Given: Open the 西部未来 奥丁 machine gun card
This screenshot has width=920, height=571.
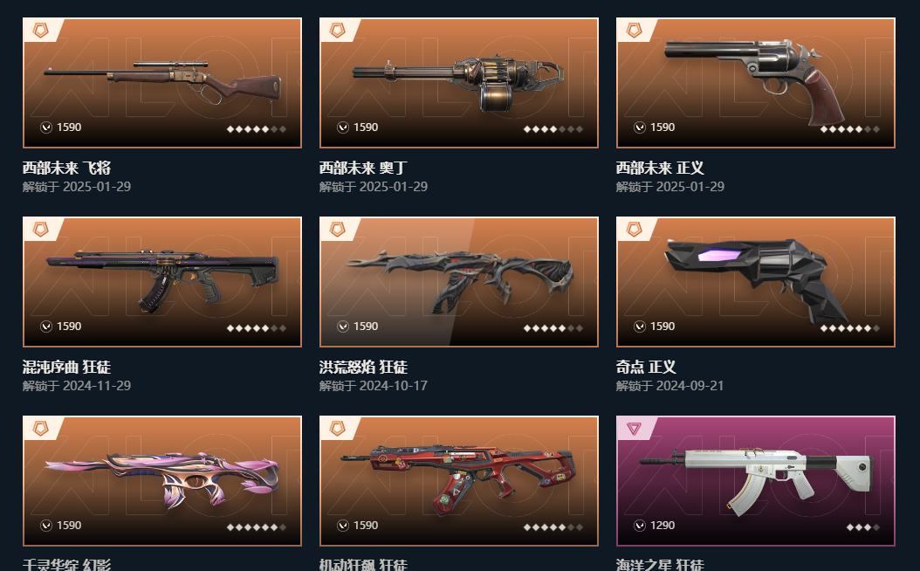Looking at the screenshot, I should click(x=459, y=83).
